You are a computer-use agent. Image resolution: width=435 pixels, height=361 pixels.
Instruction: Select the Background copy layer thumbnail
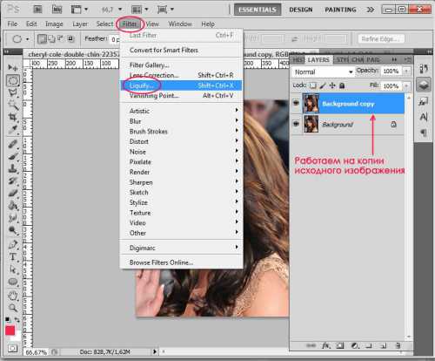311,103
